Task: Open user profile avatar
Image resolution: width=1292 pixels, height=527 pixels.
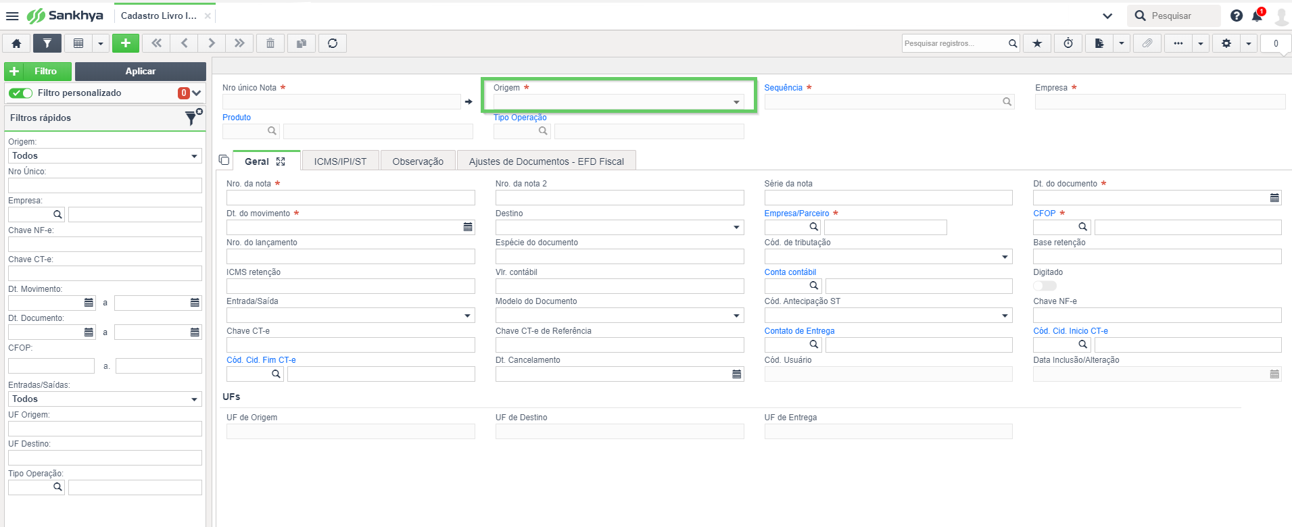Action: (1281, 16)
